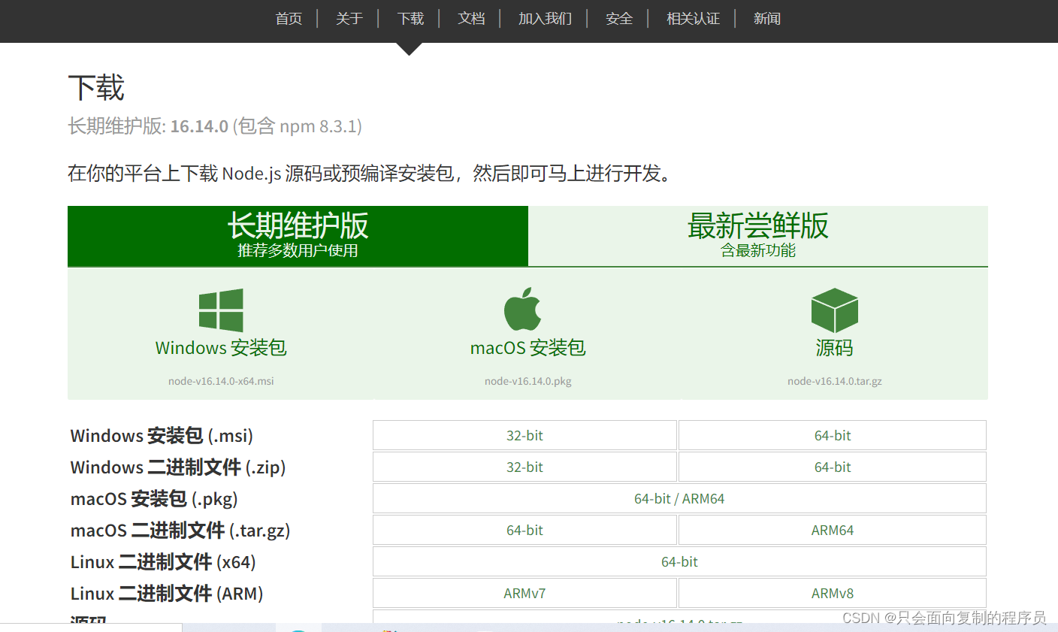
Task: Select the 下载 navigation item
Action: tap(410, 19)
